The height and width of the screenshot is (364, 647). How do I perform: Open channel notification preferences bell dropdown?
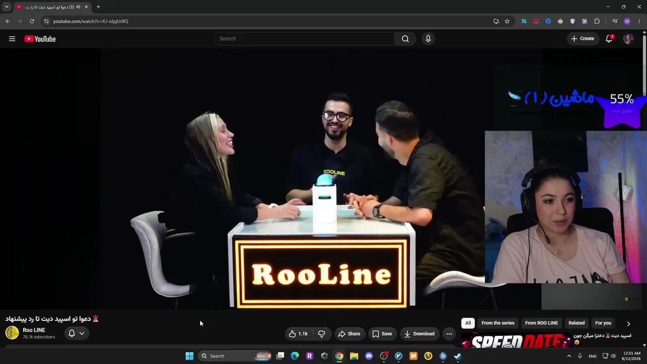tap(76, 333)
